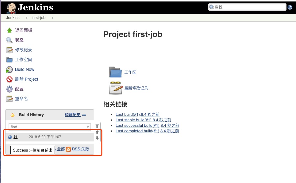Image resolution: width=296 pixels, height=183 pixels.
Task: Click the up arrow in build history pager
Action: pos(97,132)
